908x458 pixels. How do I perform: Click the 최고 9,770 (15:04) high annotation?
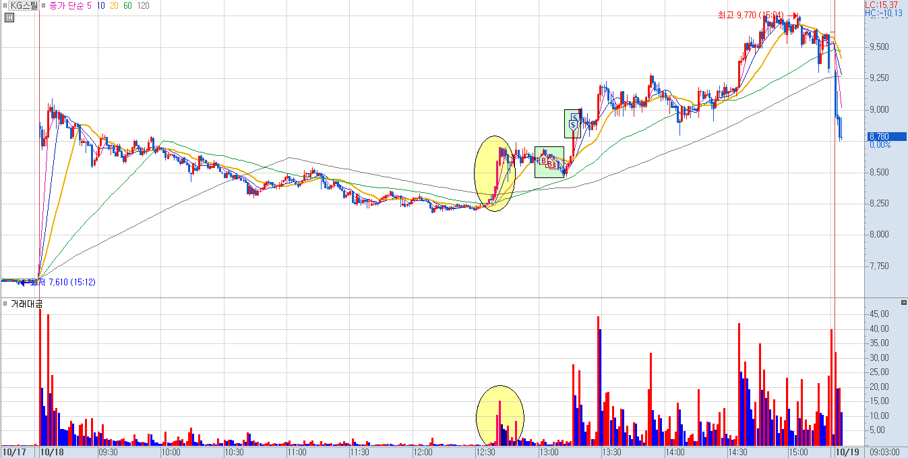click(x=751, y=15)
